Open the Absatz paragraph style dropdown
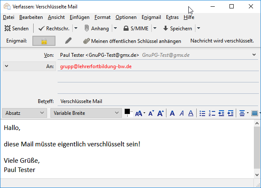This screenshot has height=188, width=261. [25, 113]
